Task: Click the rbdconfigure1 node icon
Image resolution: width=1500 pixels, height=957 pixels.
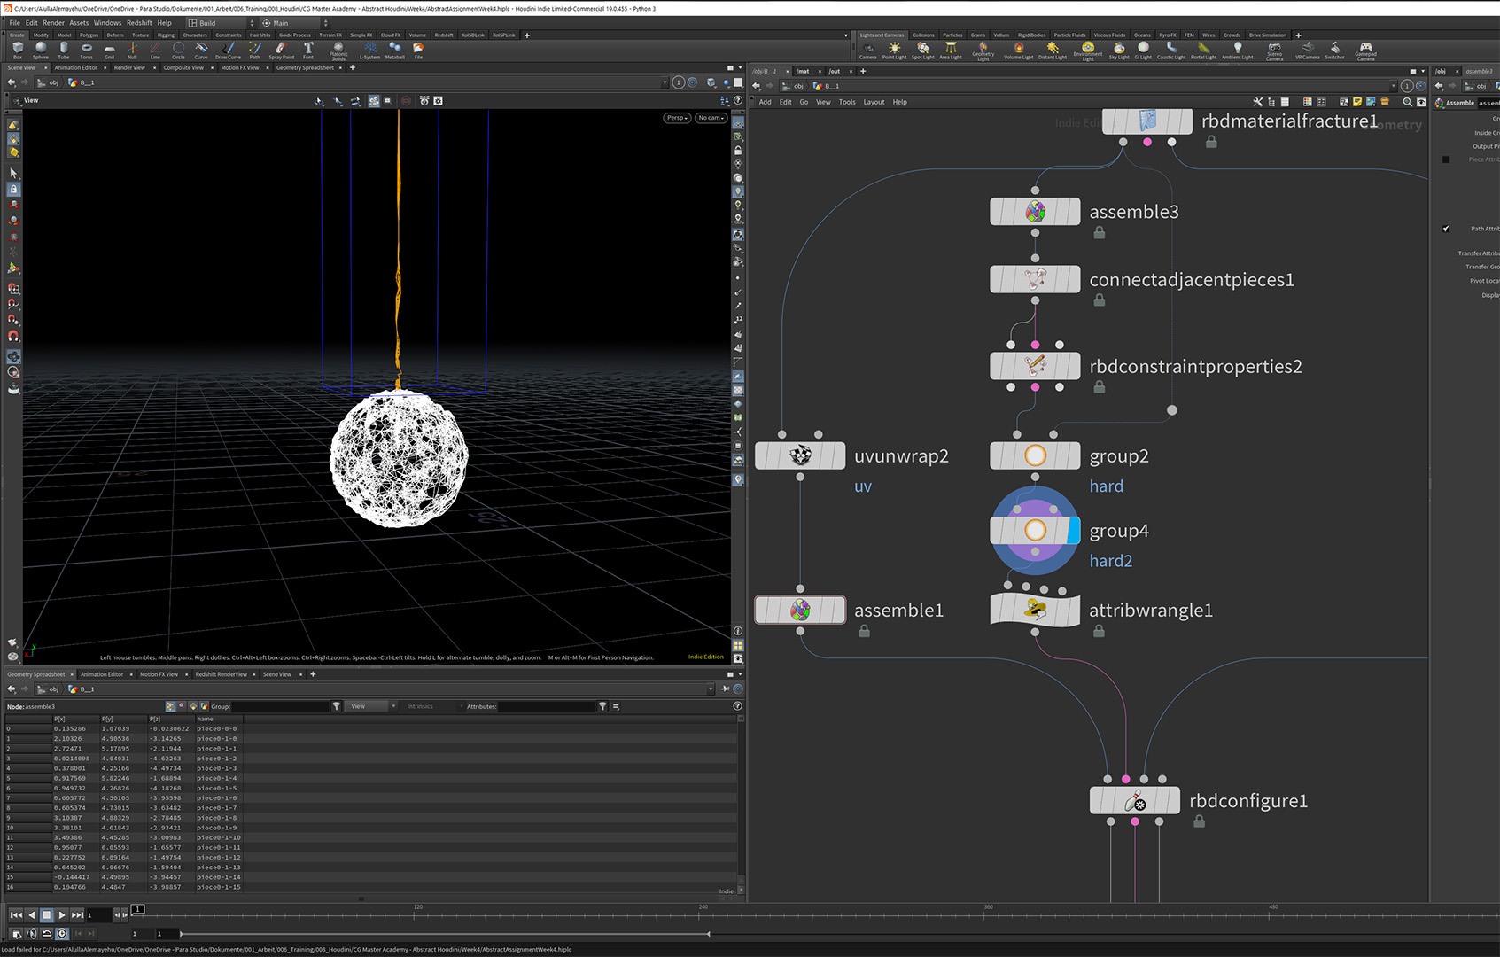Action: tap(1134, 801)
